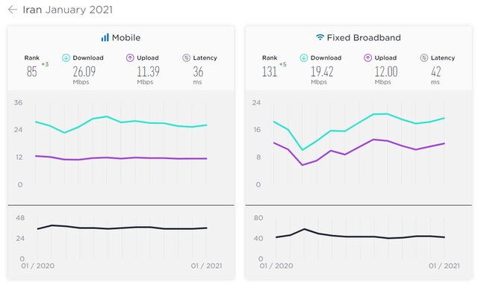The image size is (478, 285).
Task: Click the Mobile download arrow icon
Action: point(66,58)
